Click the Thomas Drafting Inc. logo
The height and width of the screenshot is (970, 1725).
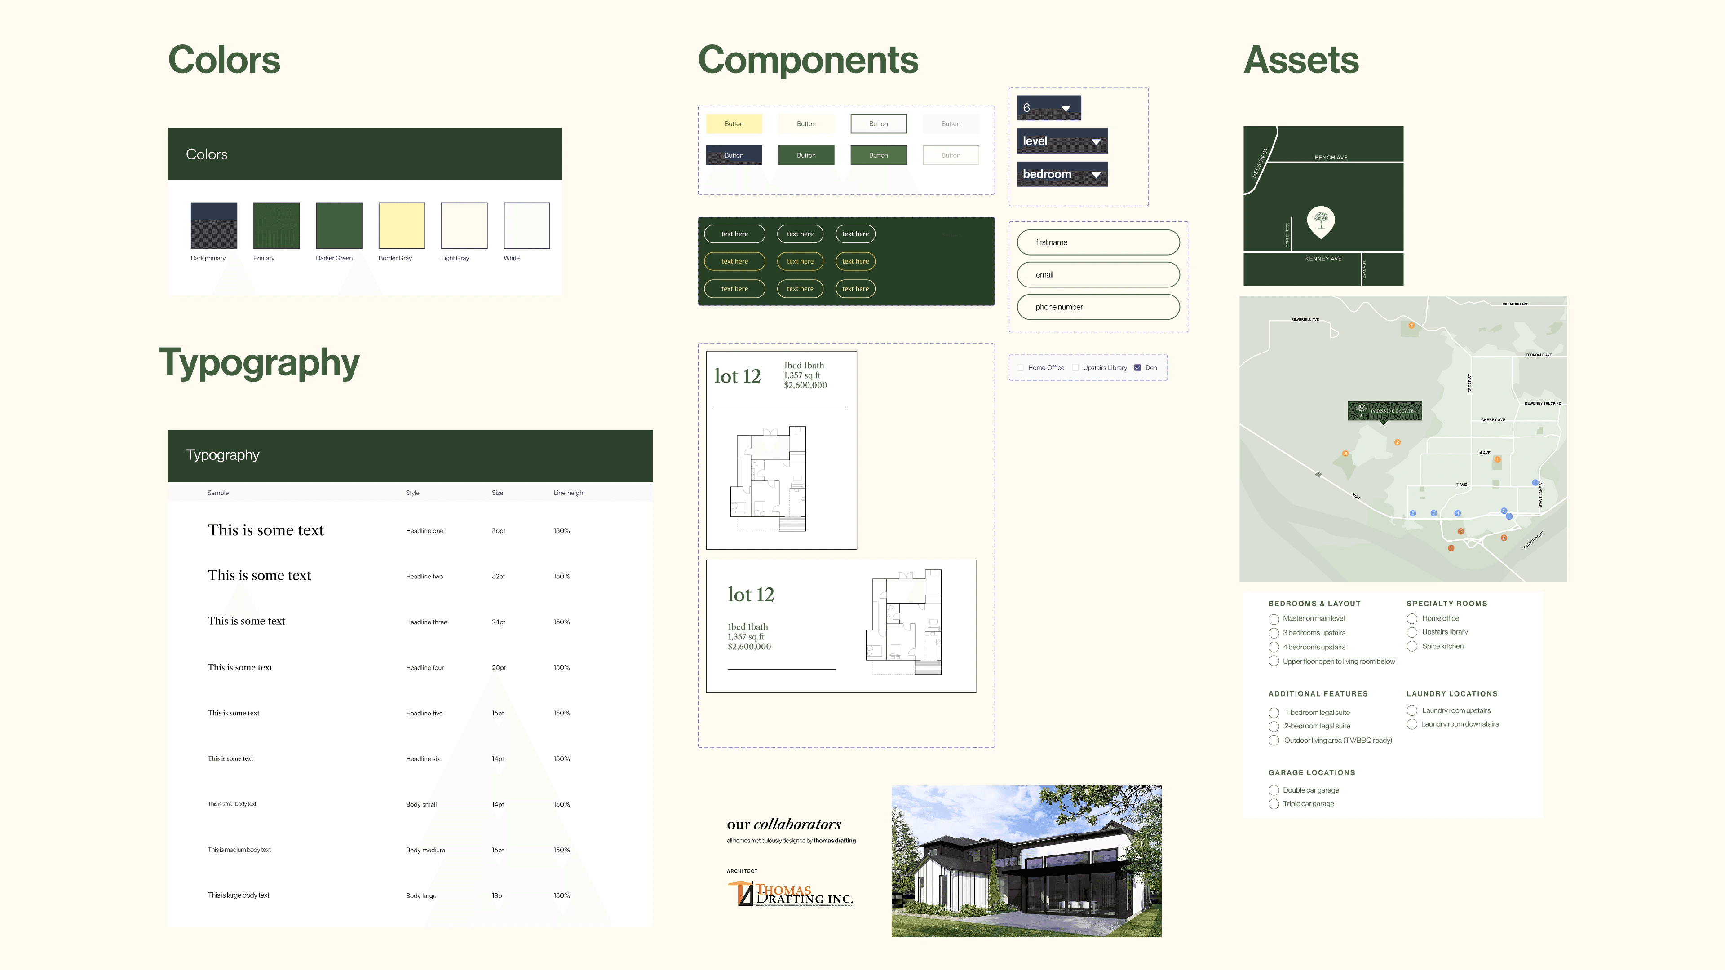tap(790, 894)
